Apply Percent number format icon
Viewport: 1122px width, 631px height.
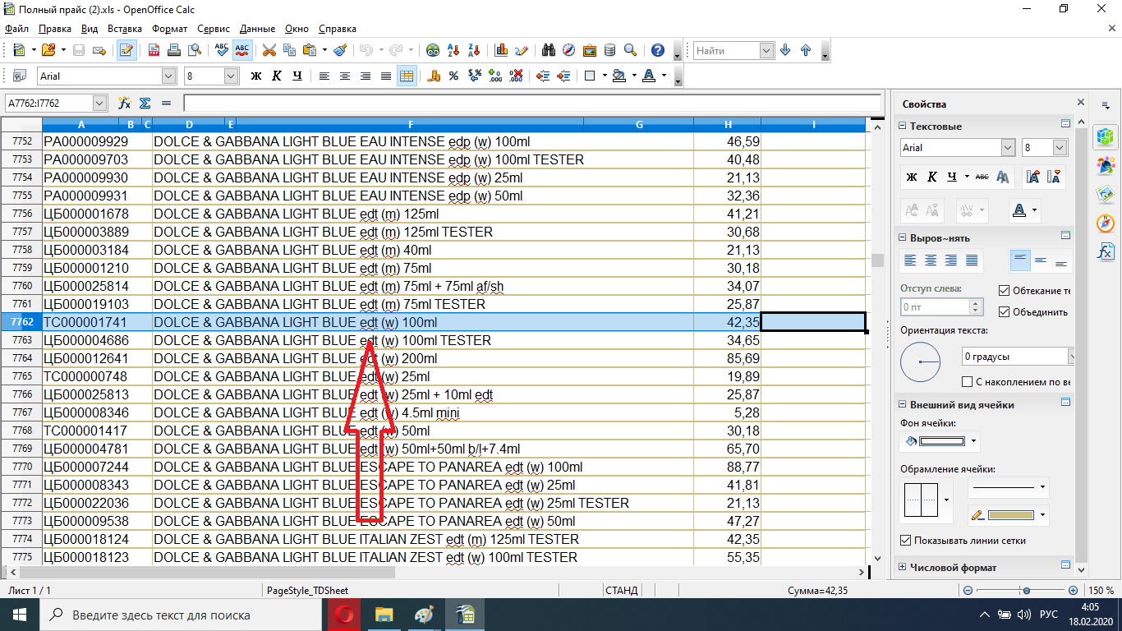point(453,76)
